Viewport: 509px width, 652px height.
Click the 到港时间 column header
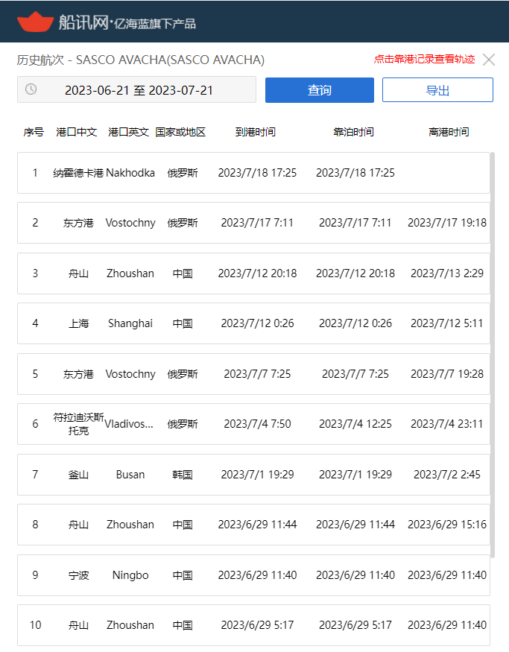click(256, 132)
